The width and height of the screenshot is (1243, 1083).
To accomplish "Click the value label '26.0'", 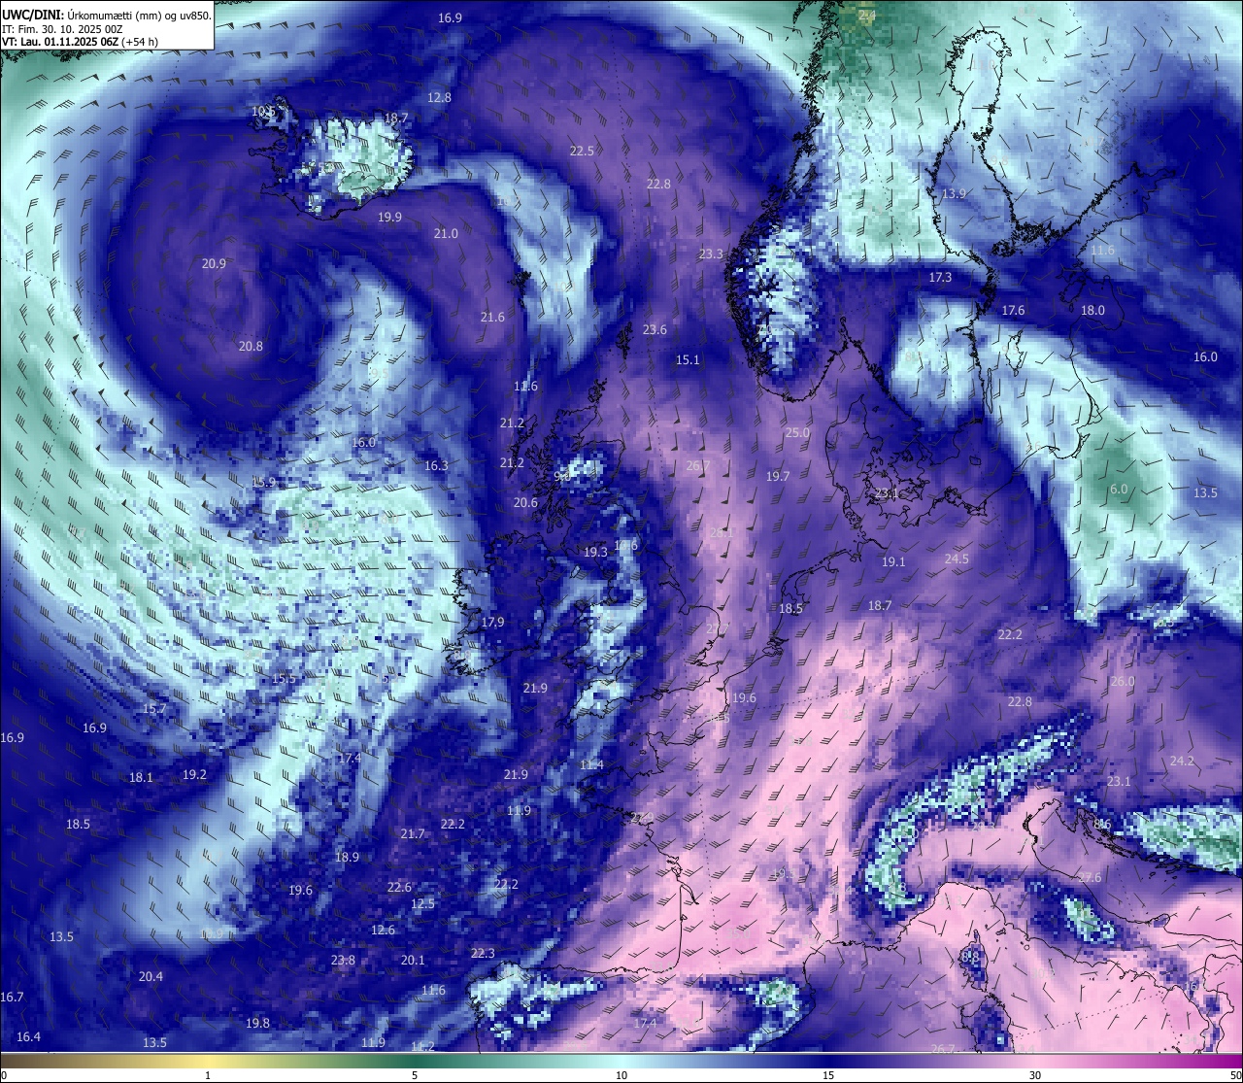I will pos(1122,682).
